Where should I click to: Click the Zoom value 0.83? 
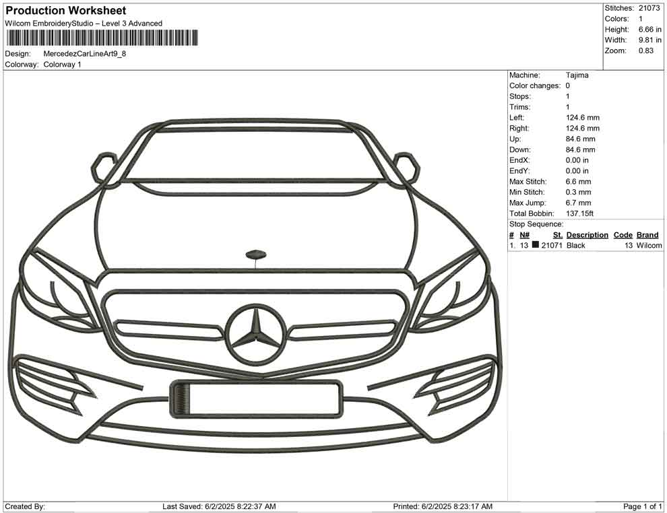[645, 50]
